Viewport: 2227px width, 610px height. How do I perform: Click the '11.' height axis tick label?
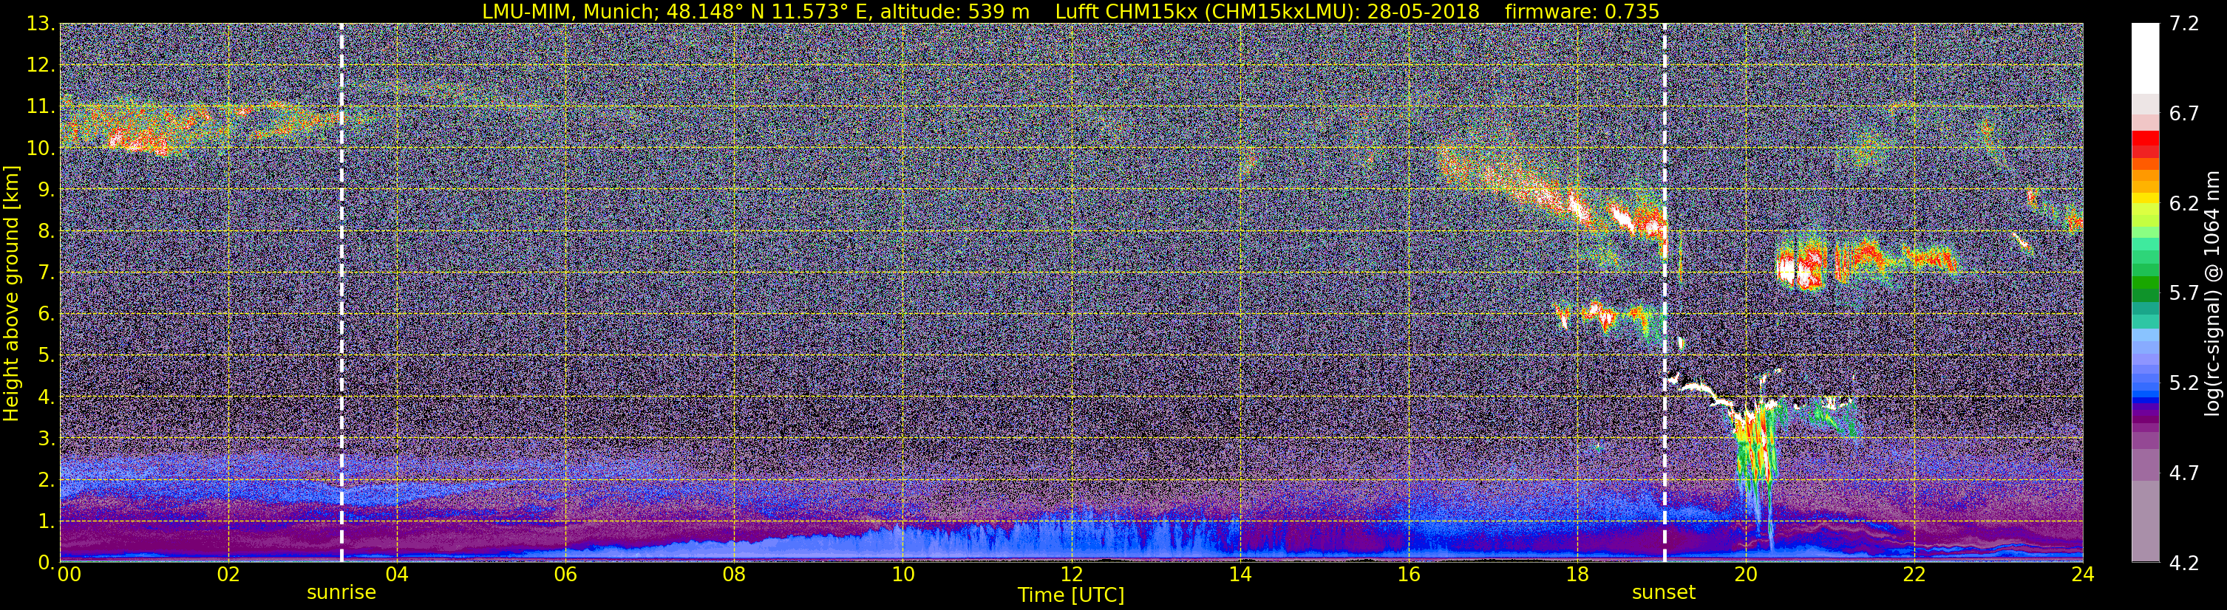click(x=41, y=107)
